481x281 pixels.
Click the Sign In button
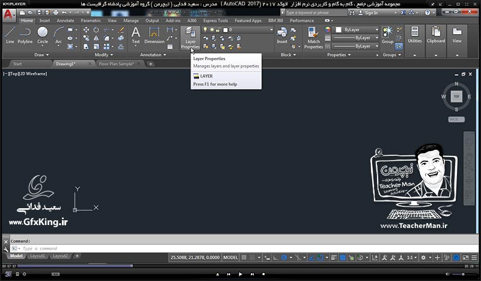click(x=369, y=13)
